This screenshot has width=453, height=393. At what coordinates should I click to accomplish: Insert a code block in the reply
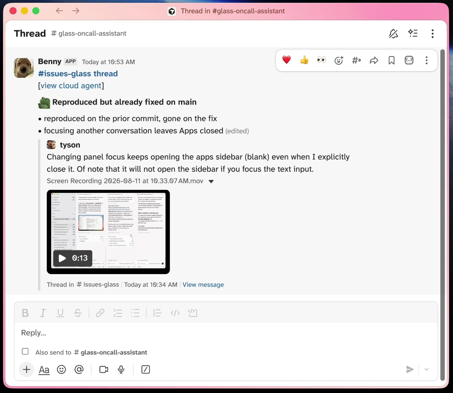[193, 313]
